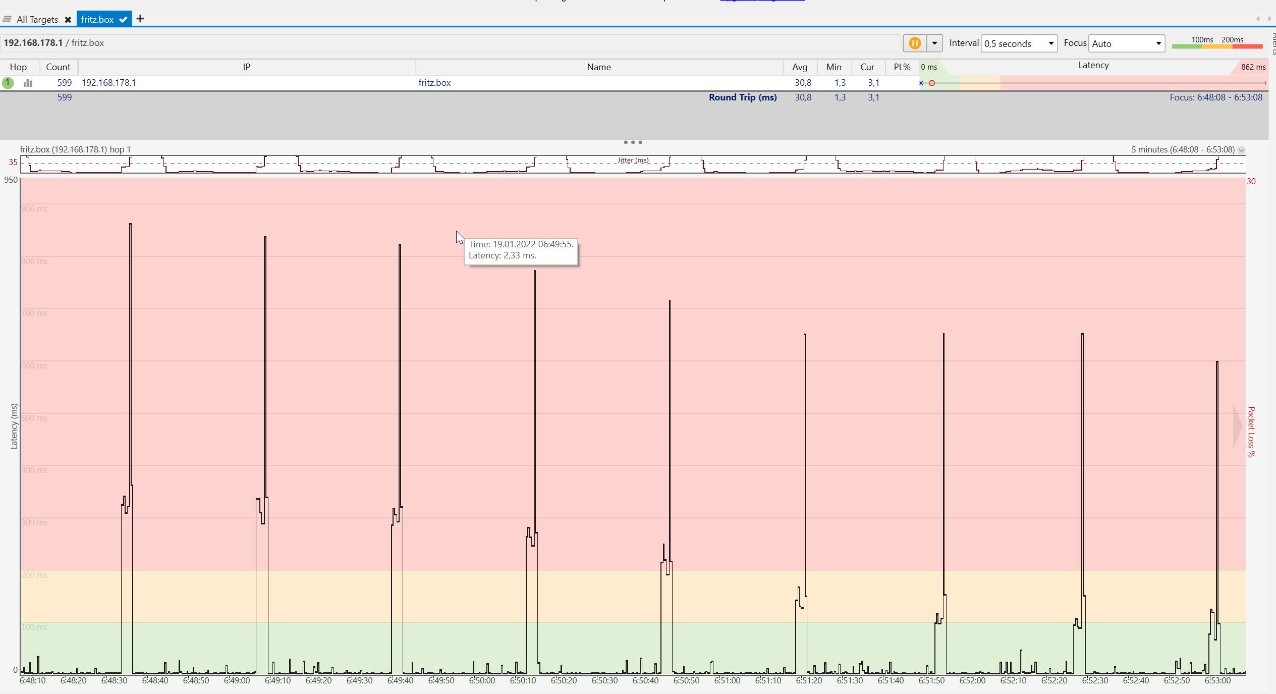Open the Focus Auto dropdown
1276x694 pixels.
1126,43
